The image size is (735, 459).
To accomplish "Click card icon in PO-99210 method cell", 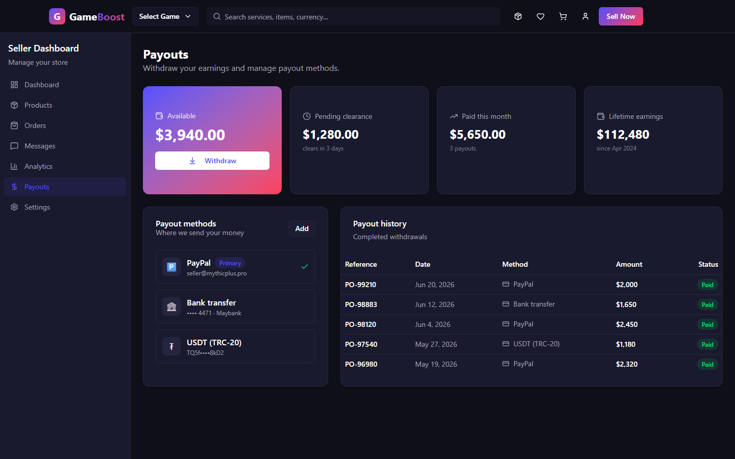I will pyautogui.click(x=506, y=284).
